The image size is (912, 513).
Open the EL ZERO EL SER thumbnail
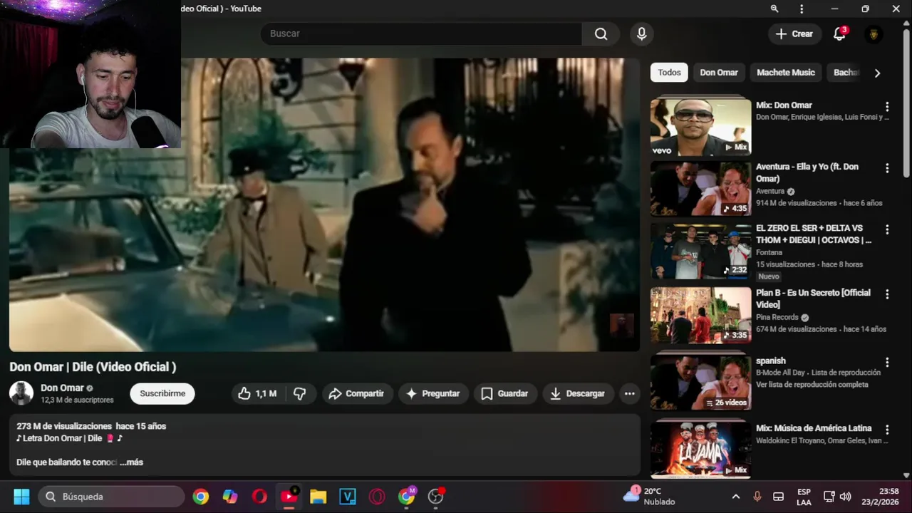coord(700,251)
